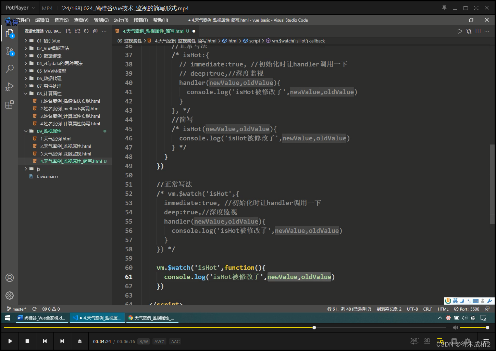Toggle Live Server Port : 5500
The width and height of the screenshot is (496, 351).
467,309
